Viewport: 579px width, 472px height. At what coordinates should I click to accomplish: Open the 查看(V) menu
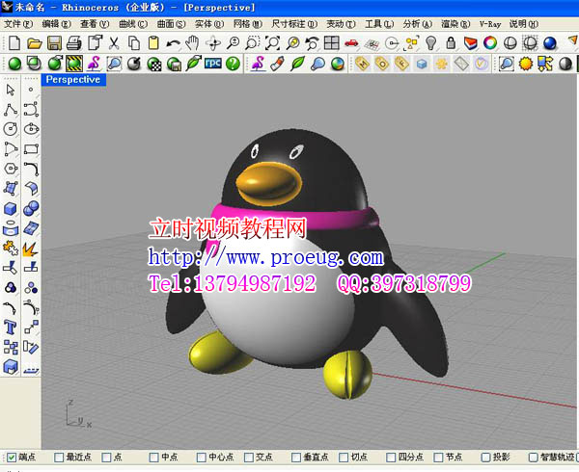(x=95, y=24)
